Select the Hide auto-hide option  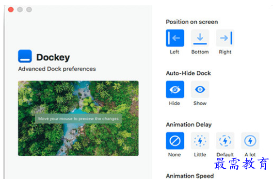pos(175,89)
